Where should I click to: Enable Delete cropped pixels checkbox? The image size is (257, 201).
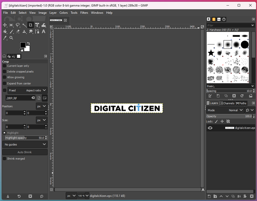[4, 72]
